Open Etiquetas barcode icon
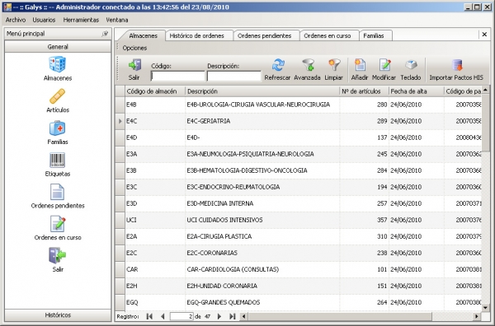This screenshot has width=495, height=326. coord(58,164)
